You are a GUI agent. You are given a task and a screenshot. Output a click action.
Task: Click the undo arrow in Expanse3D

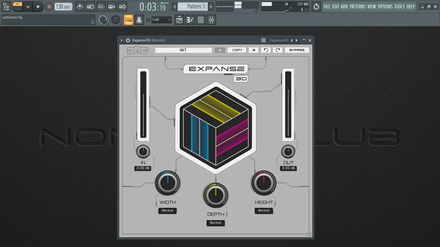click(x=265, y=50)
